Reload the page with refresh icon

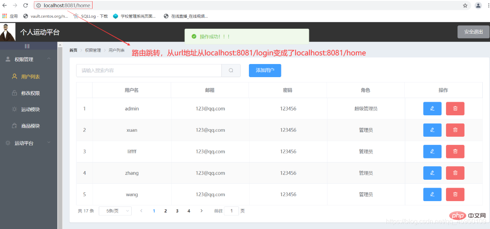26,5
